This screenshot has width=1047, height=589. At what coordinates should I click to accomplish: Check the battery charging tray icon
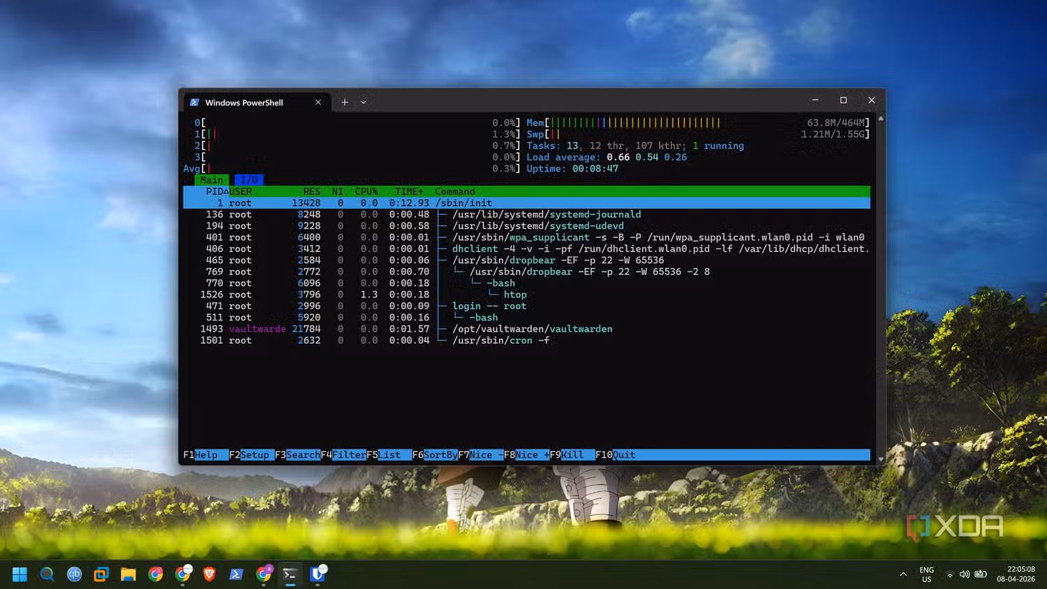coord(981,574)
